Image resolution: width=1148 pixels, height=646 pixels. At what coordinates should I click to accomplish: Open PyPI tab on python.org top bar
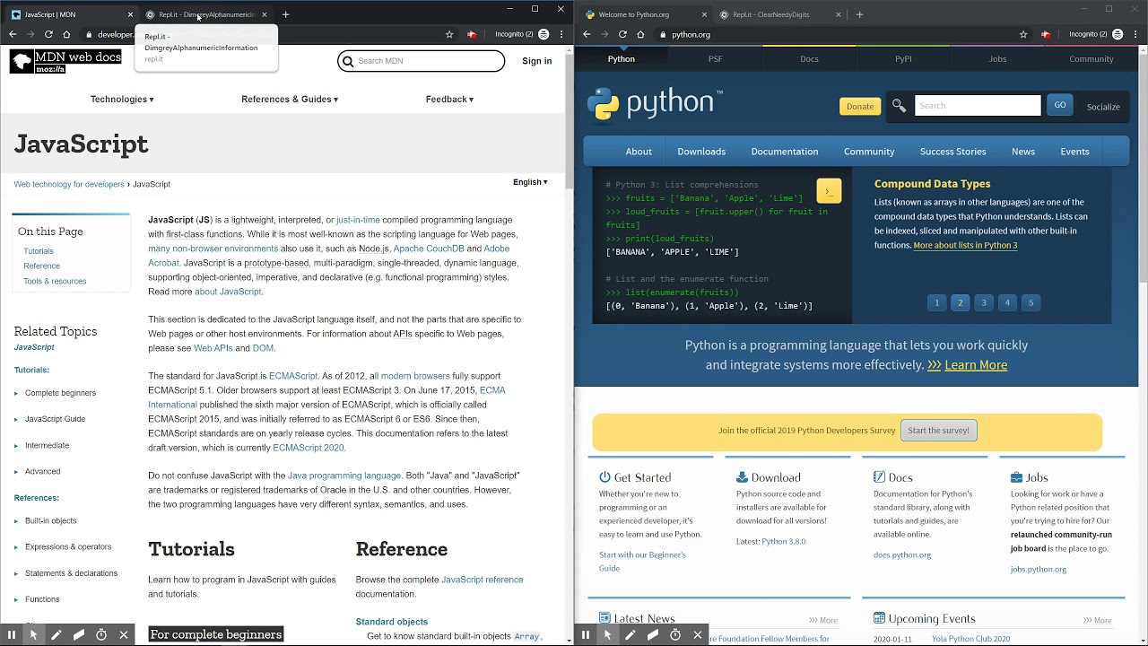(903, 59)
